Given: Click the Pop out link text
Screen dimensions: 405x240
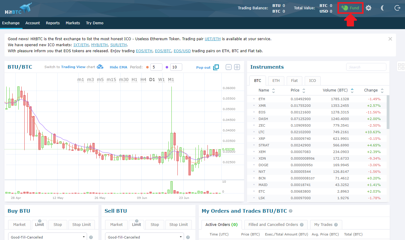Looking at the screenshot, I should 203,67.
